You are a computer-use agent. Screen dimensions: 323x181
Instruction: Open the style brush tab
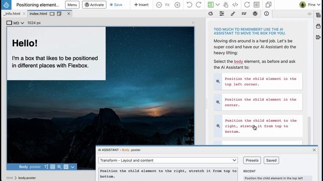[x=233, y=14]
